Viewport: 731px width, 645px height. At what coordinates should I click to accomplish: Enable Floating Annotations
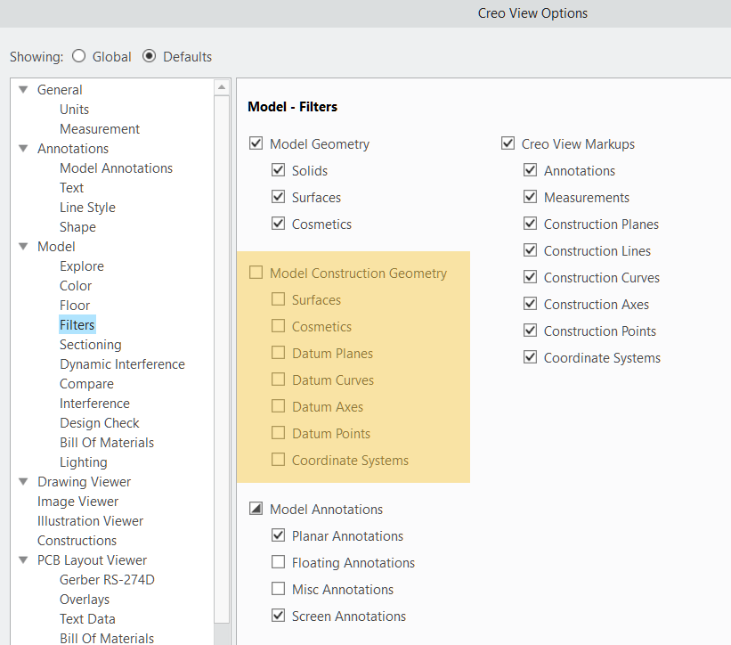pyautogui.click(x=279, y=562)
